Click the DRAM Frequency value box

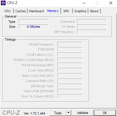[70, 44]
